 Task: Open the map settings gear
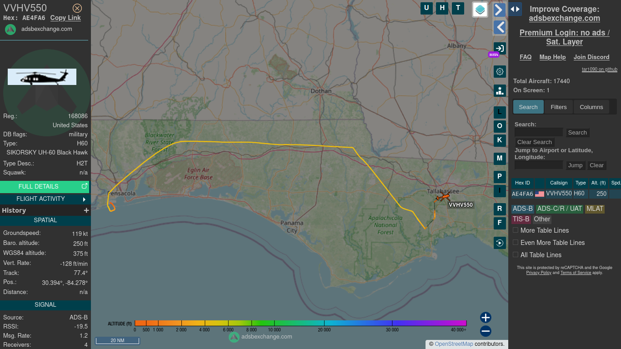(500, 71)
